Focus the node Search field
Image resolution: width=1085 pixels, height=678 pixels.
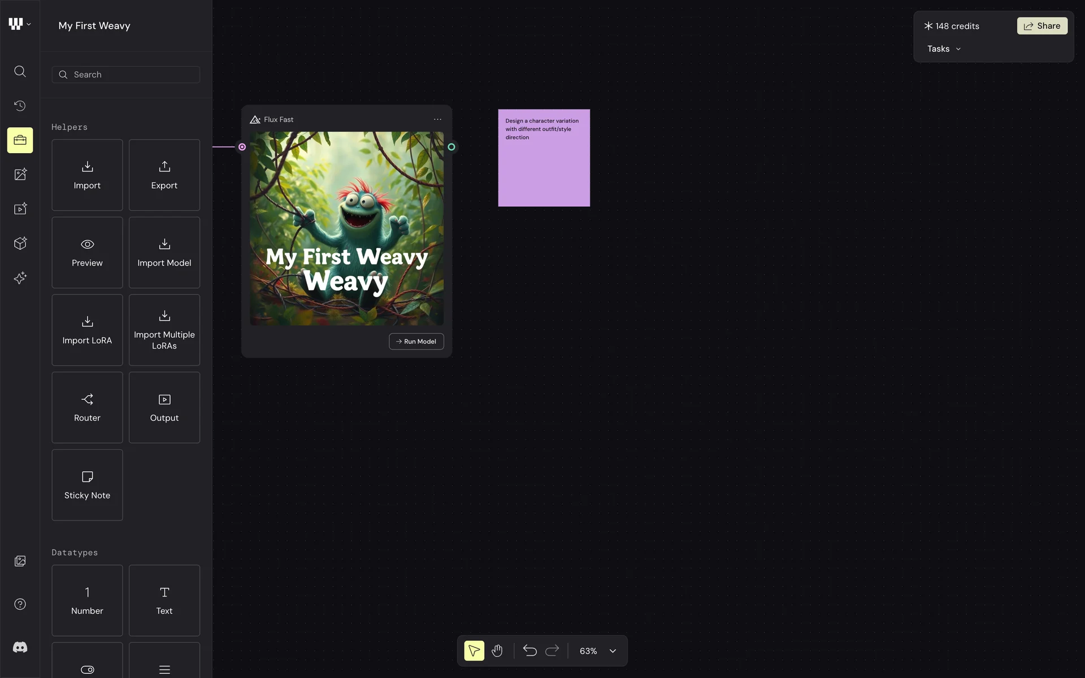126,75
